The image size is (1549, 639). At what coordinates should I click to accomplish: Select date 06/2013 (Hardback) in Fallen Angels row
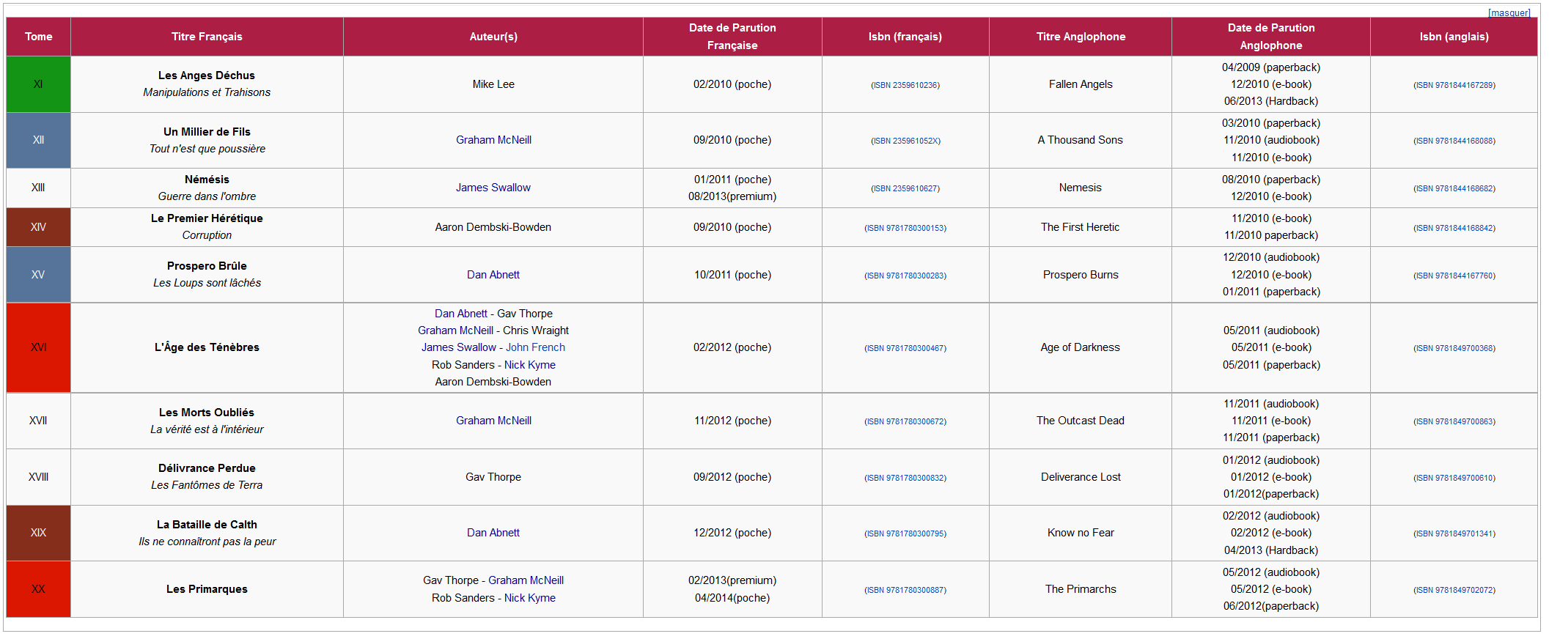pyautogui.click(x=1271, y=101)
